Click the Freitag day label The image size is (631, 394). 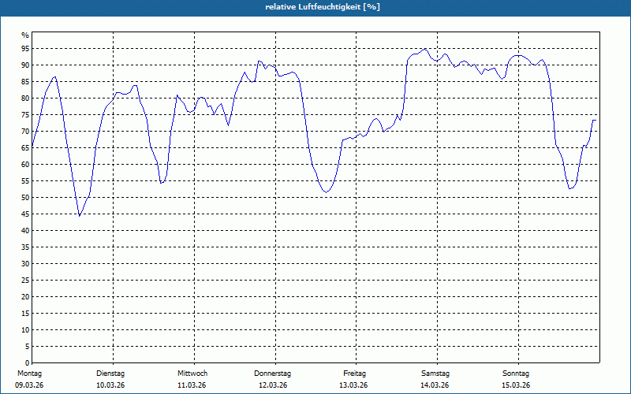click(354, 374)
